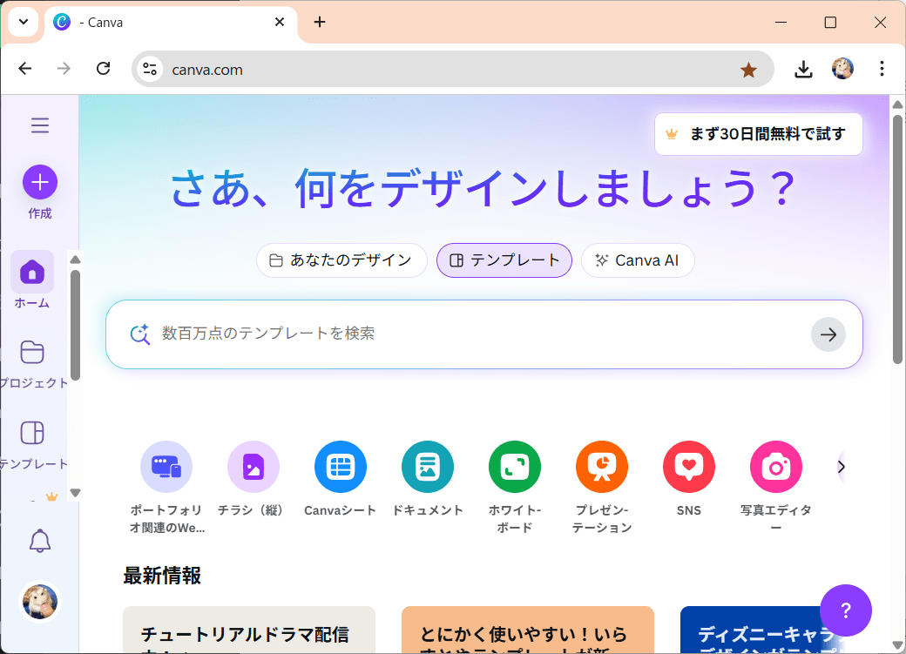Image resolution: width=906 pixels, height=654 pixels.
Task: Open the 写真エディター icon
Action: [776, 467]
